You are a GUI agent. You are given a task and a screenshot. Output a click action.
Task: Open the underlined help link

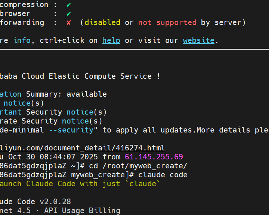click(x=111, y=40)
